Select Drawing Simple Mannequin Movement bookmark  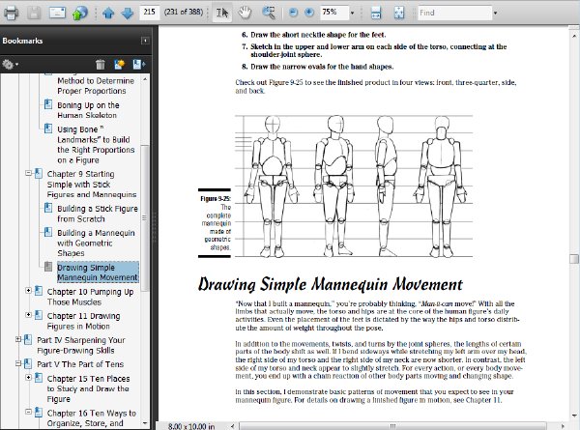98,272
